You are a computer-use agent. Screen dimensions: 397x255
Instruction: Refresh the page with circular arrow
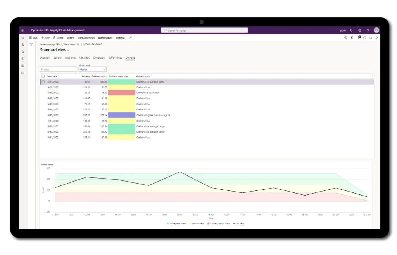pyautogui.click(x=364, y=38)
